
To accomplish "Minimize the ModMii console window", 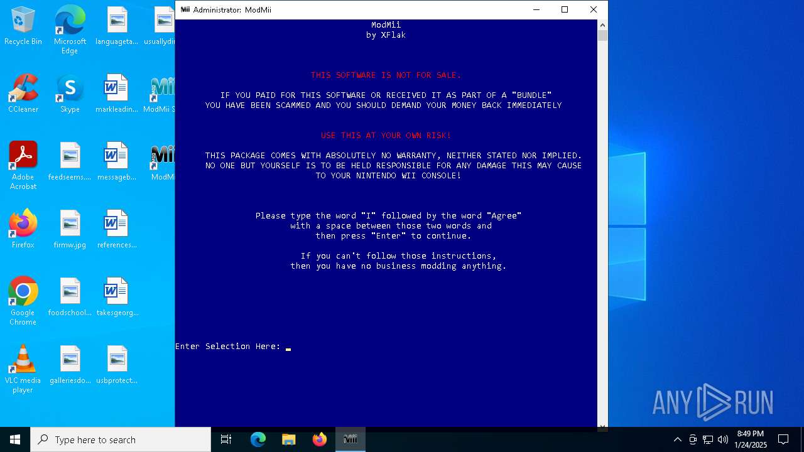I will (x=536, y=9).
